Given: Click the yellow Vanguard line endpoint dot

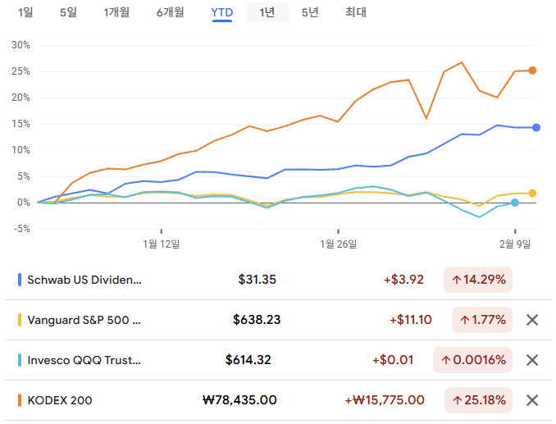Looking at the screenshot, I should click(x=533, y=193).
